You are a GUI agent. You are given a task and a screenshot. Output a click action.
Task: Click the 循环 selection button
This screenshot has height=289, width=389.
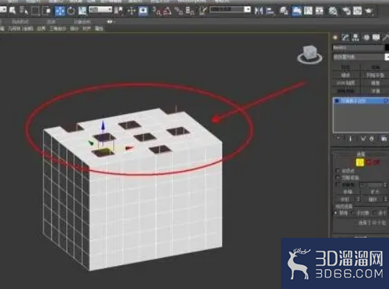(372, 200)
